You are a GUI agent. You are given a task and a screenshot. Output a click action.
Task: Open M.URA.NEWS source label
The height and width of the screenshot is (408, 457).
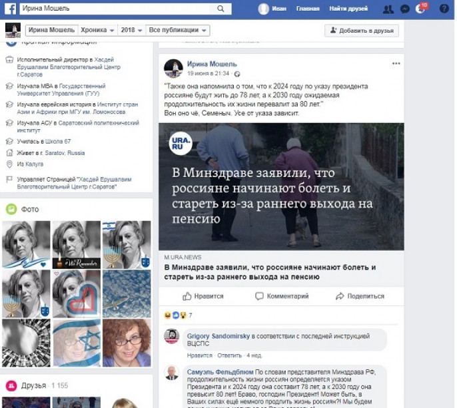pos(183,257)
